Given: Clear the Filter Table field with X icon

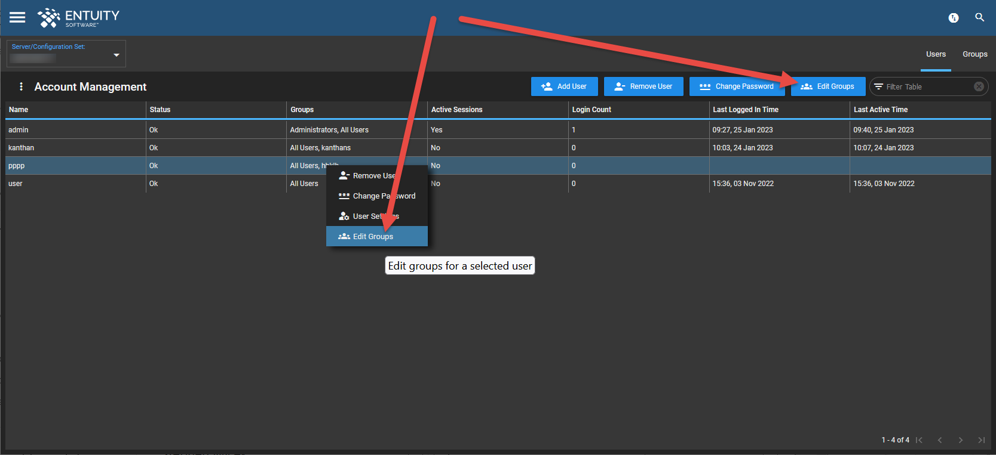Looking at the screenshot, I should point(979,86).
